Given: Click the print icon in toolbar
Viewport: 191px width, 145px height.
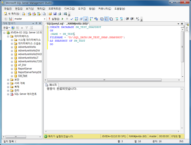Looking at the screenshot, I should click(59, 14).
